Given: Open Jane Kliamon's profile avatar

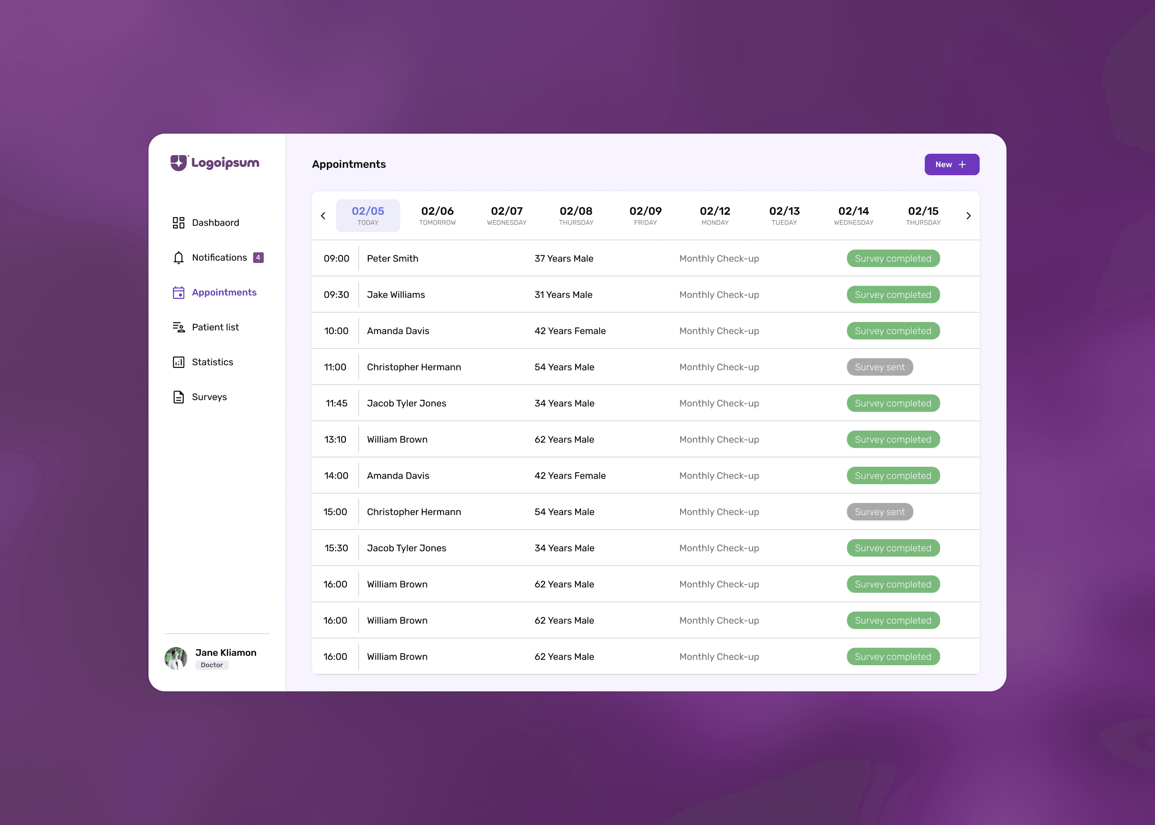Looking at the screenshot, I should click(x=176, y=658).
